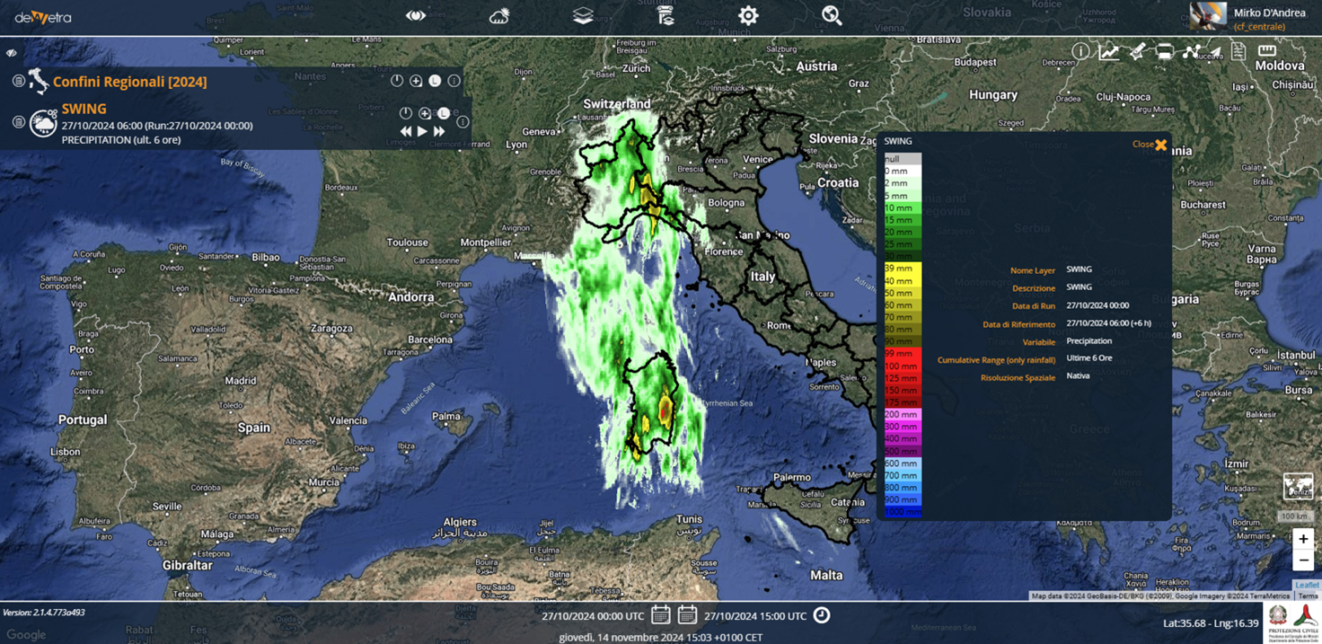
Task: Open Mirko D'Andrea user profile picture
Action: pos(1208,16)
